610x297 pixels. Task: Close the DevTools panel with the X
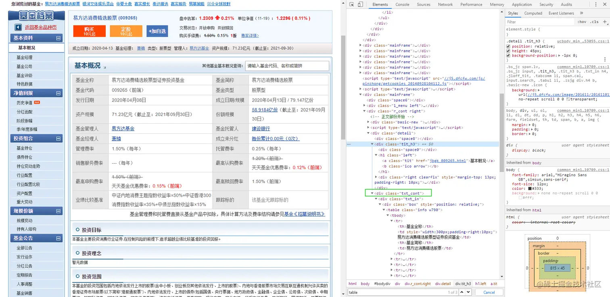point(604,4)
